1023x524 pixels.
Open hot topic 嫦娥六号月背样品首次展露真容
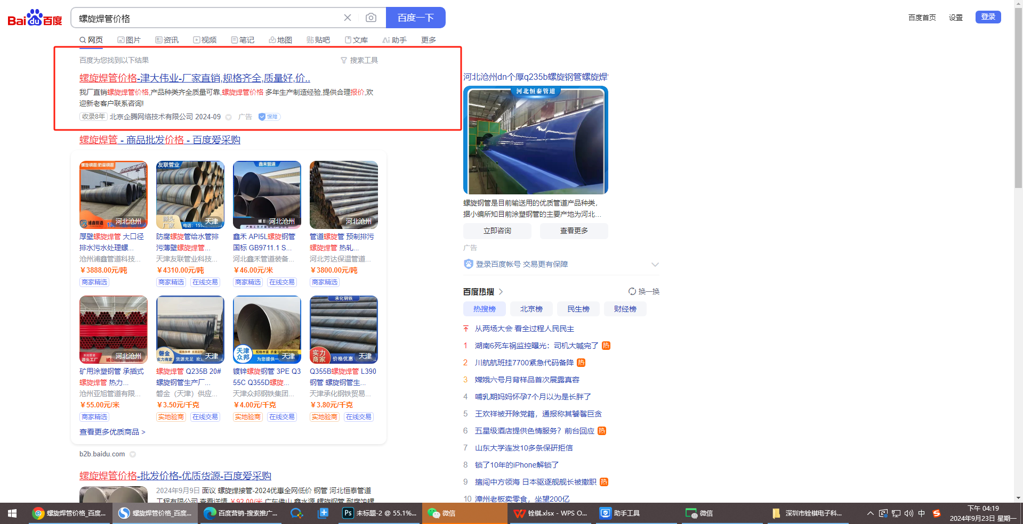click(527, 380)
